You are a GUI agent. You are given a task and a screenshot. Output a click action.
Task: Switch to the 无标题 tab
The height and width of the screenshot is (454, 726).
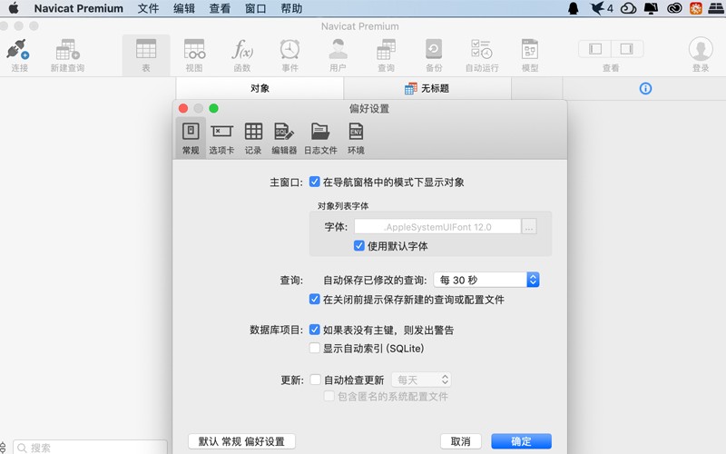(x=427, y=88)
